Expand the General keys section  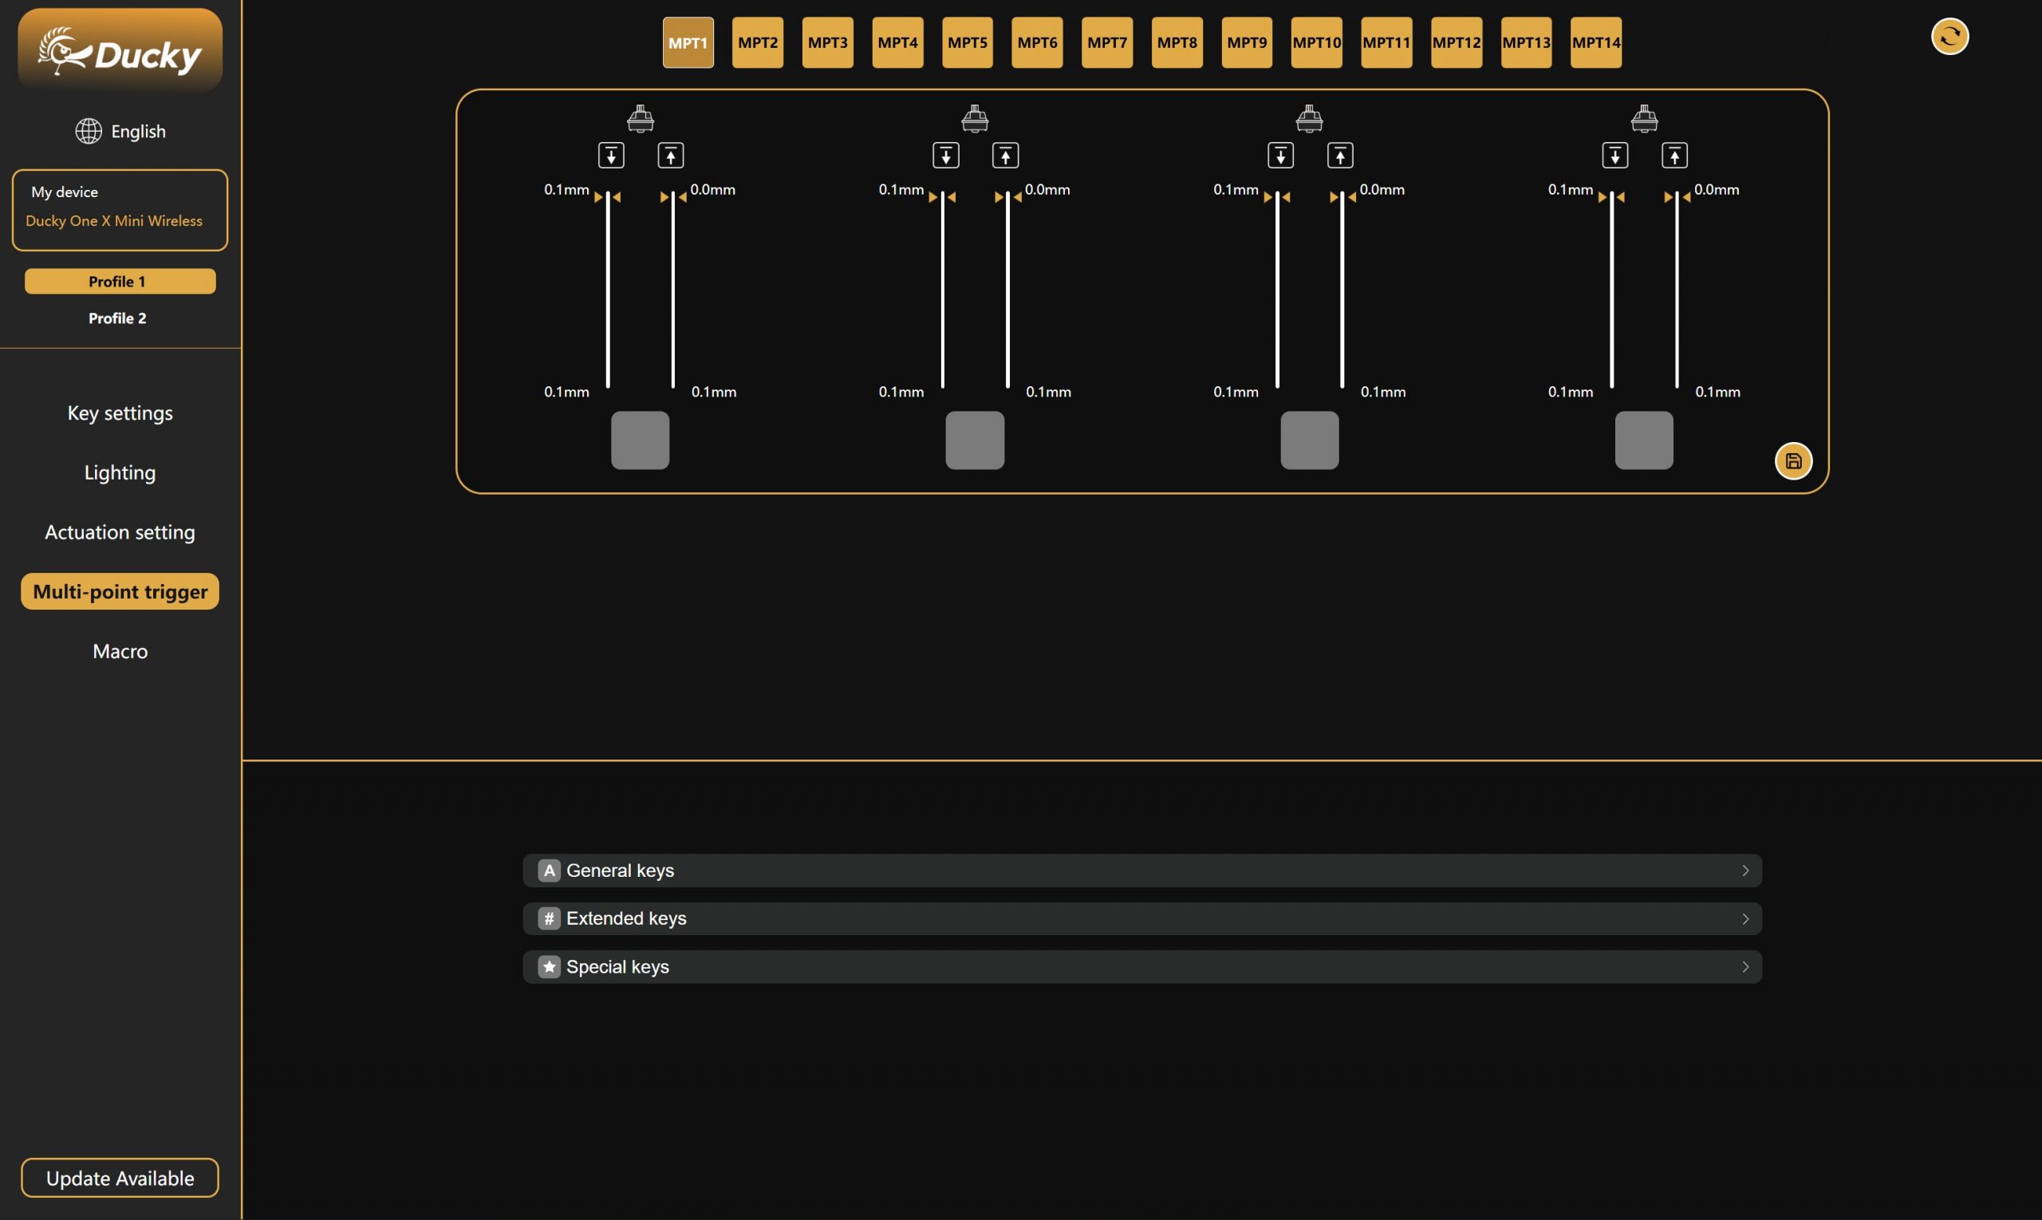1142,870
